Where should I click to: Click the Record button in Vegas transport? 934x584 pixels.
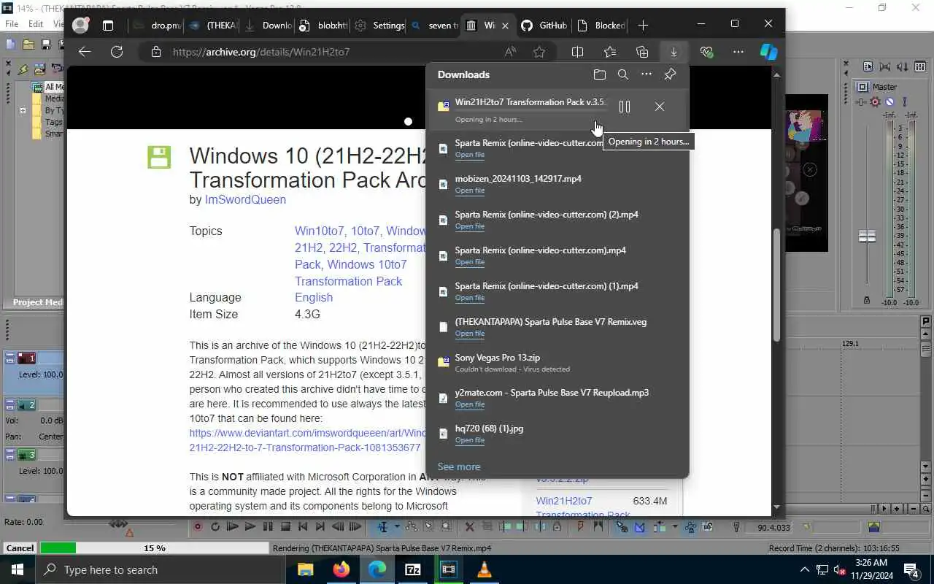click(197, 526)
